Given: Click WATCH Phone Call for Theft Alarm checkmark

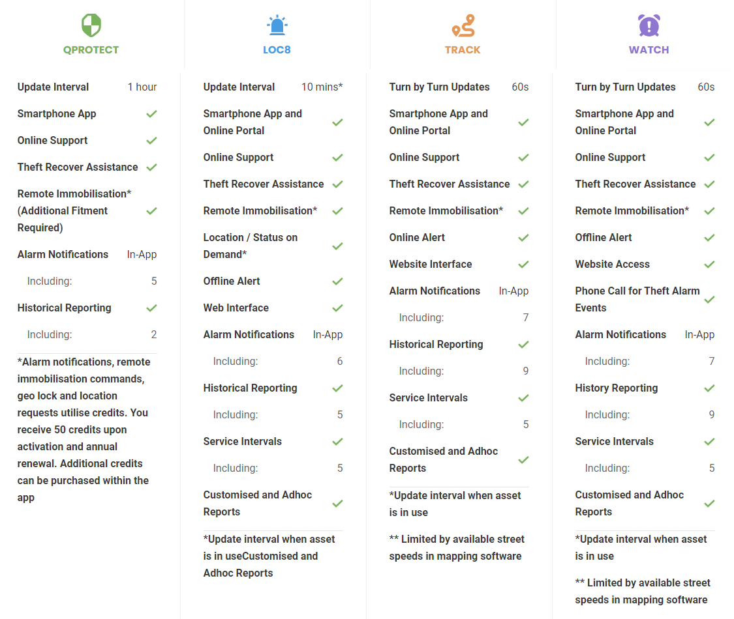Looking at the screenshot, I should click(x=709, y=300).
